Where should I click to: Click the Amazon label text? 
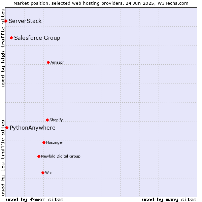pos(58,62)
